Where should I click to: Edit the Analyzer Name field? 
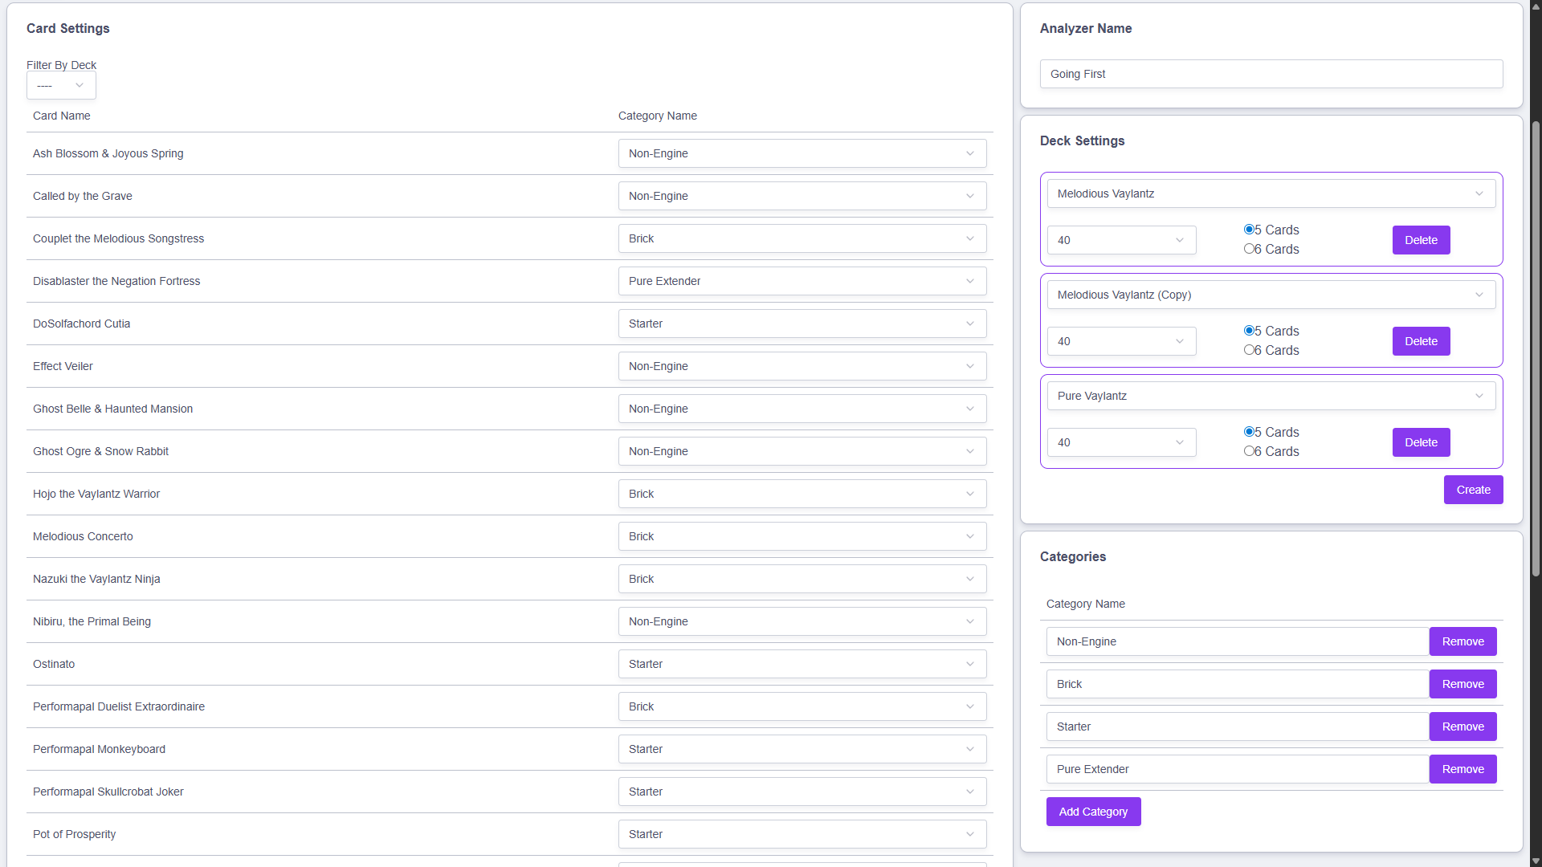(x=1271, y=74)
